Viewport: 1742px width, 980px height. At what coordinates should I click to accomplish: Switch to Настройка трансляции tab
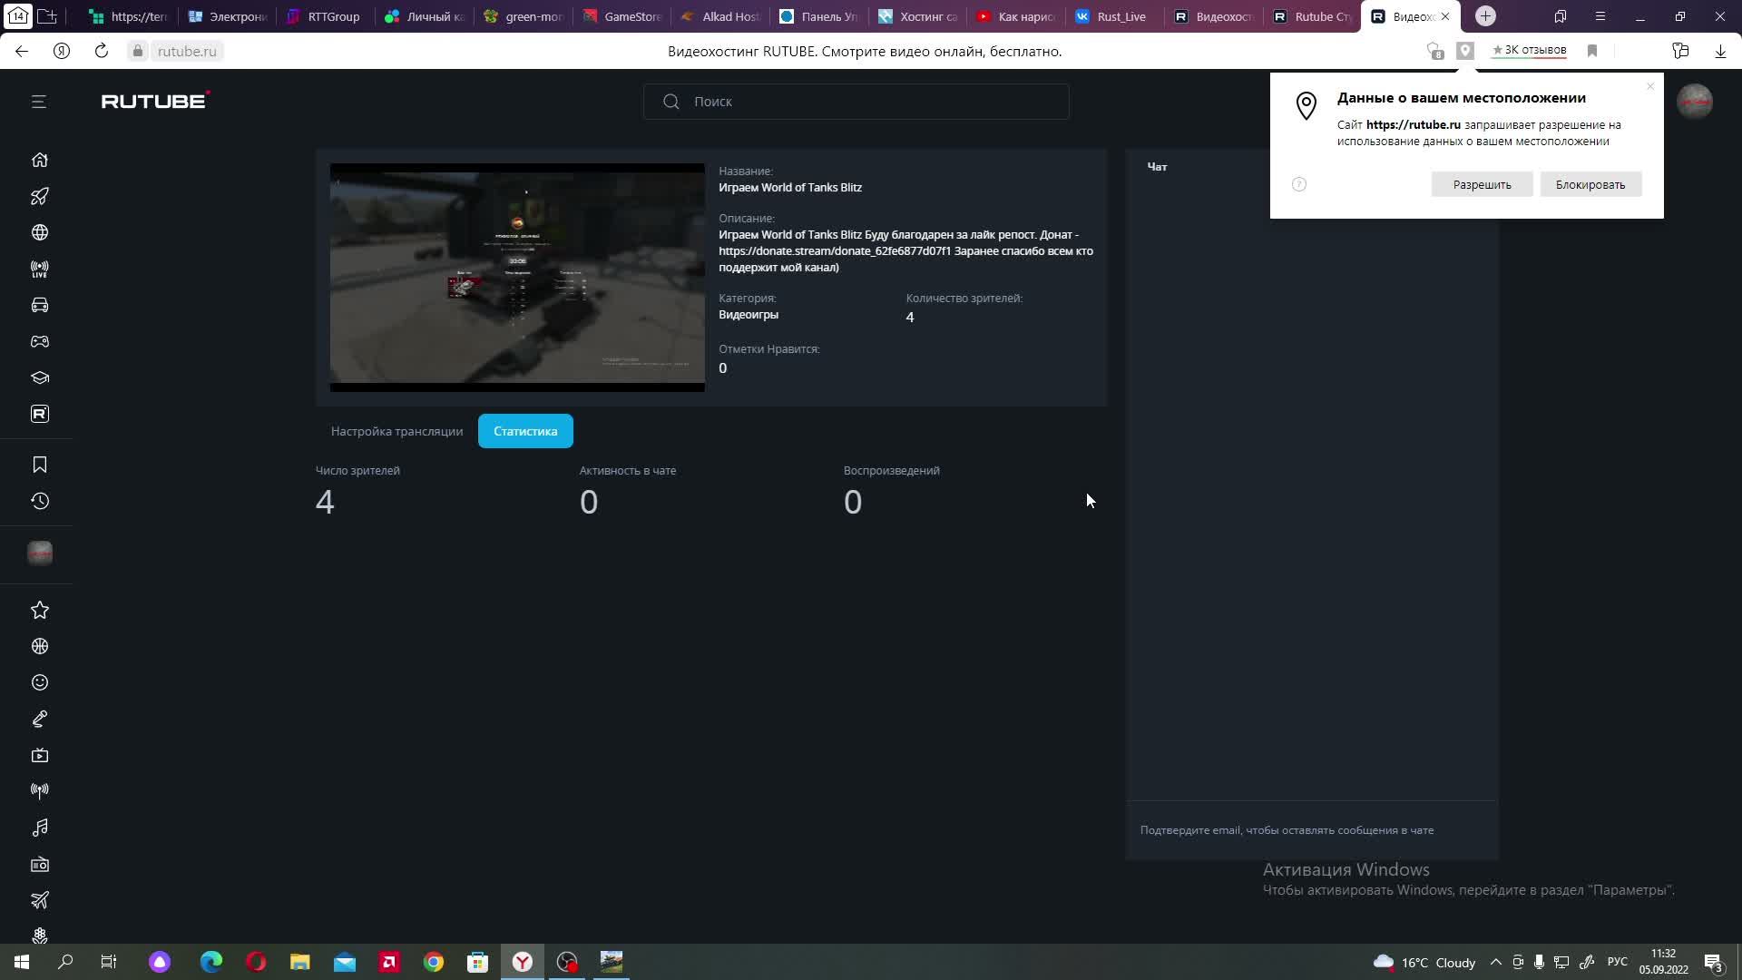tap(396, 431)
